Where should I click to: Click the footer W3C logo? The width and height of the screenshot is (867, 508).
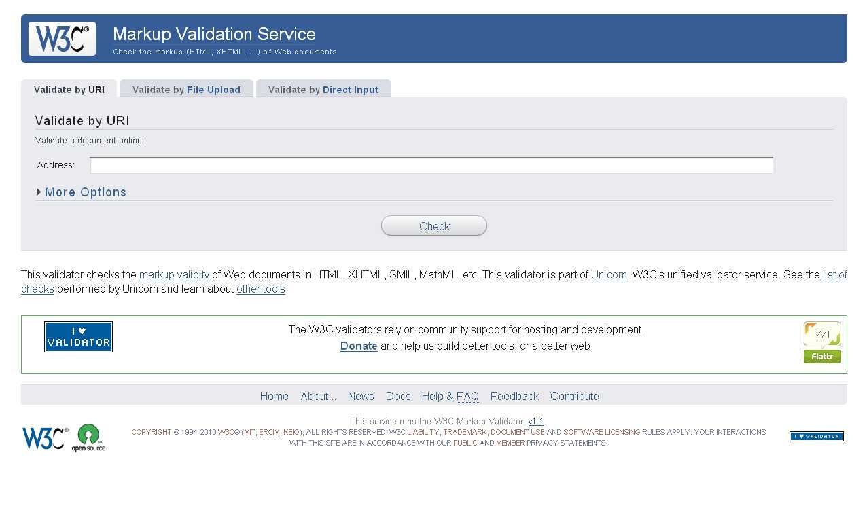click(x=45, y=438)
